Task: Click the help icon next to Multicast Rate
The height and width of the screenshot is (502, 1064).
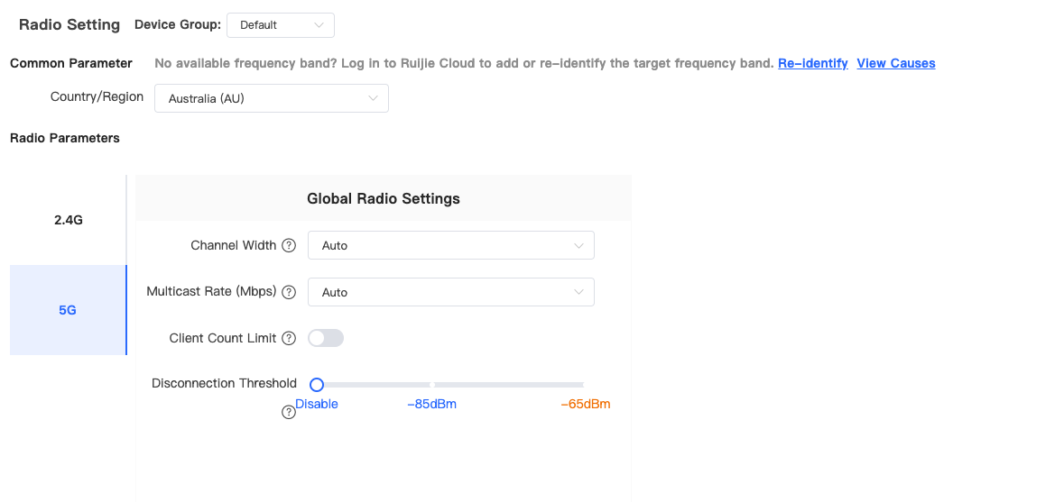Action: pyautogui.click(x=289, y=292)
